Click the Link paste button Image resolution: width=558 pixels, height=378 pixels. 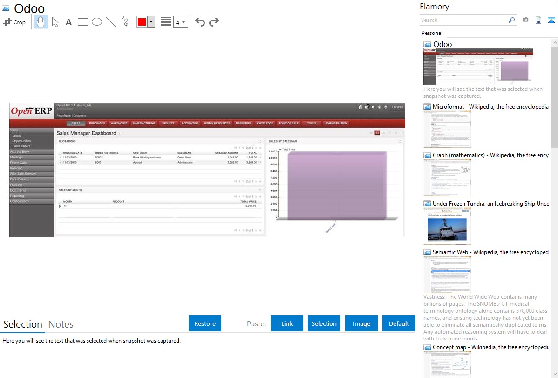[287, 323]
